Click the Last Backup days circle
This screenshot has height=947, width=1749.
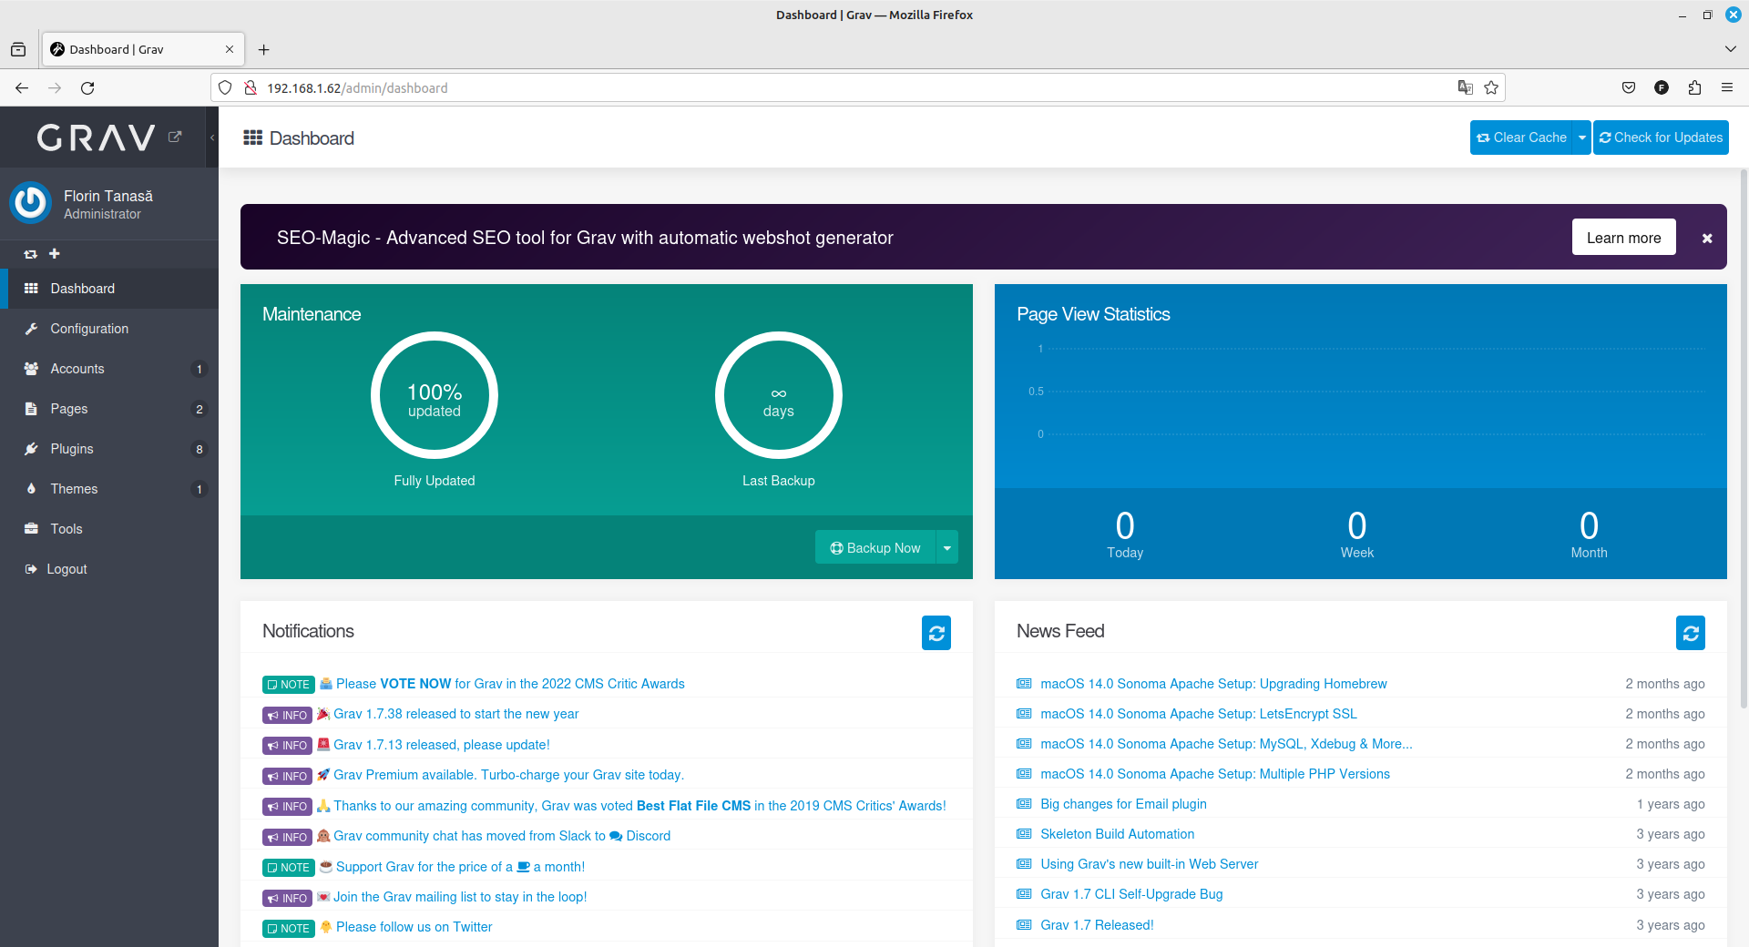coord(779,395)
